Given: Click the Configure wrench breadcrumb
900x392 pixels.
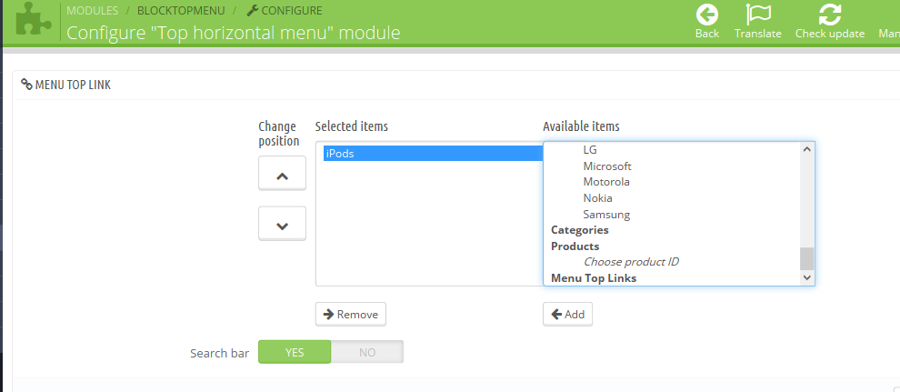Looking at the screenshot, I should click(x=253, y=10).
